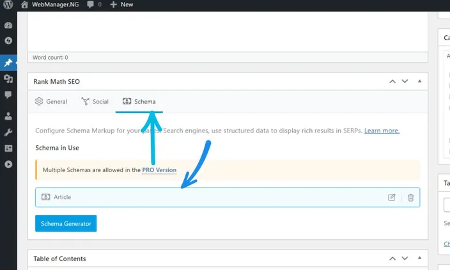The image size is (450, 270).
Task: Move Table of Contents panel up
Action: [x=392, y=258]
